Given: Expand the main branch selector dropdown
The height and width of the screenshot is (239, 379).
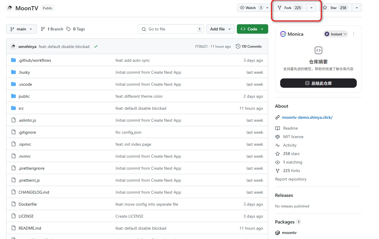Looking at the screenshot, I should click(x=21, y=29).
